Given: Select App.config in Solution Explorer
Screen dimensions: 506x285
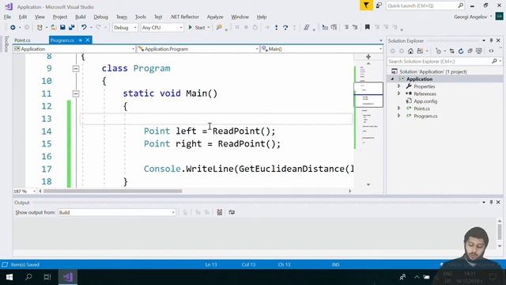Looking at the screenshot, I should [425, 101].
